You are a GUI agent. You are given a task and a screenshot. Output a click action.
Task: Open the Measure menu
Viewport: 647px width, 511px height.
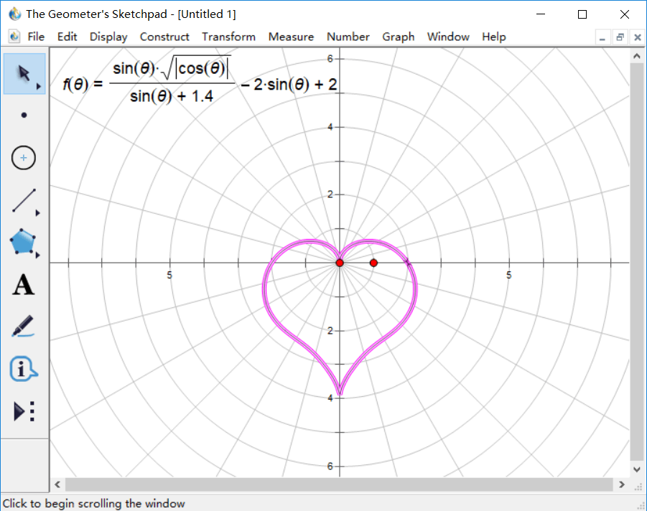point(291,37)
